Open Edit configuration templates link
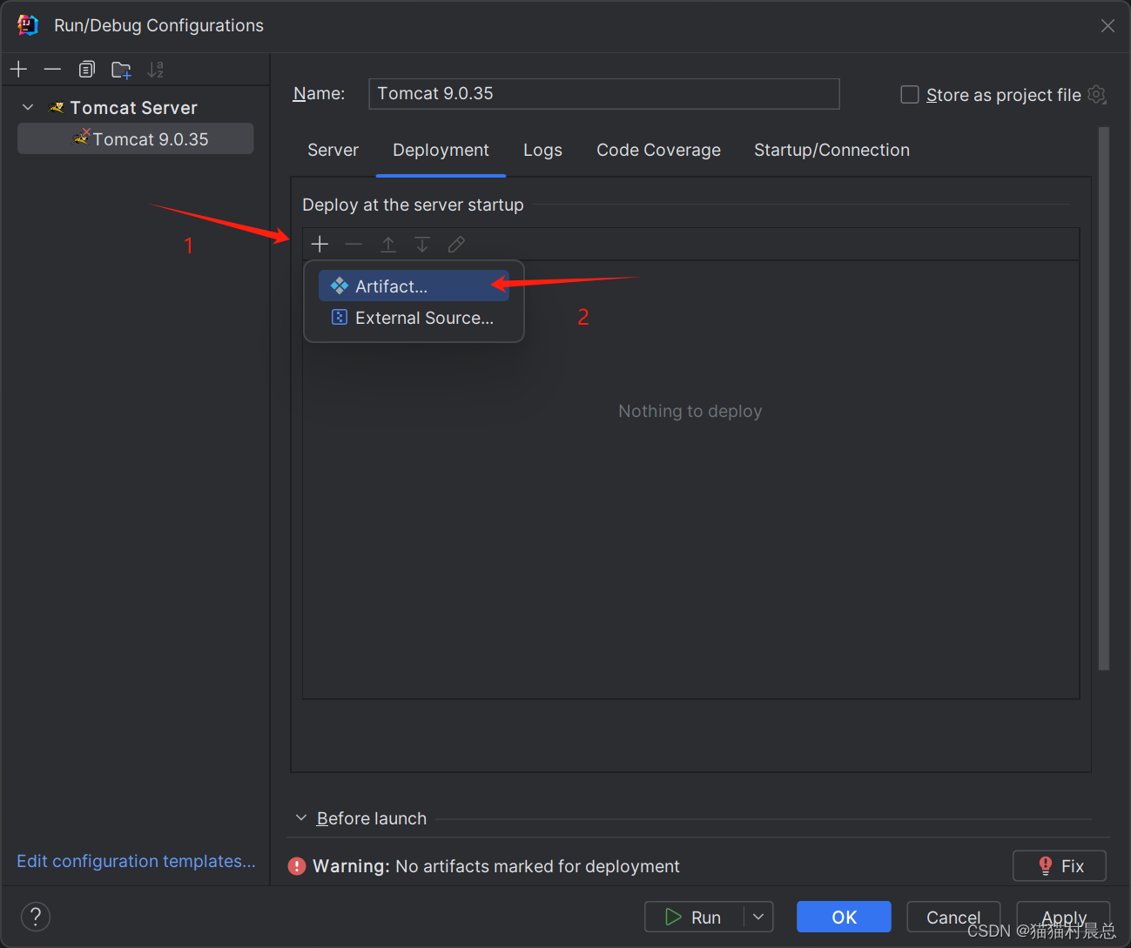Viewport: 1131px width, 948px height. tap(136, 861)
